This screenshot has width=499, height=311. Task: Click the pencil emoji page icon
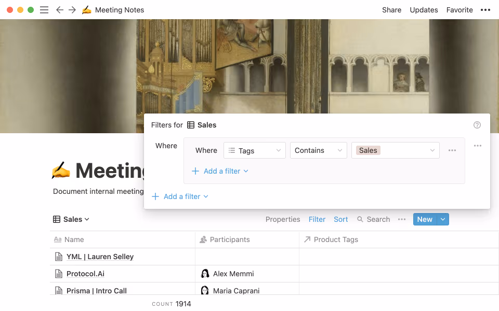coord(87,9)
